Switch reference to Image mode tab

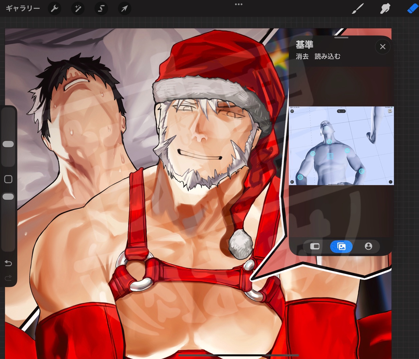tap(341, 246)
